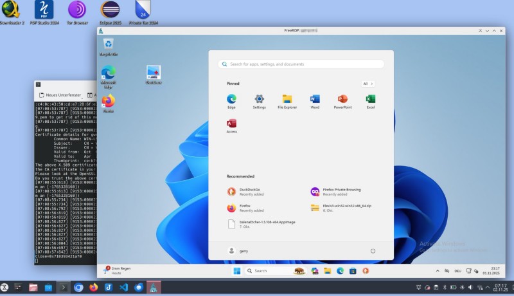Open JDownloader 2 on the host desktop

pos(12,12)
